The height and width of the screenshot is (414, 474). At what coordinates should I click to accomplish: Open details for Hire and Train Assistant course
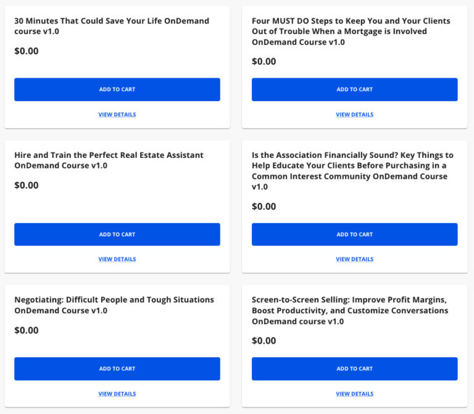click(x=117, y=260)
